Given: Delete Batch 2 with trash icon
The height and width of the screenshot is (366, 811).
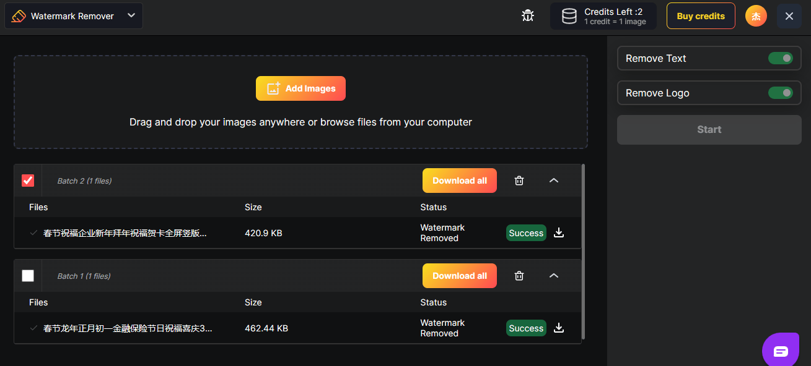Looking at the screenshot, I should tap(519, 181).
